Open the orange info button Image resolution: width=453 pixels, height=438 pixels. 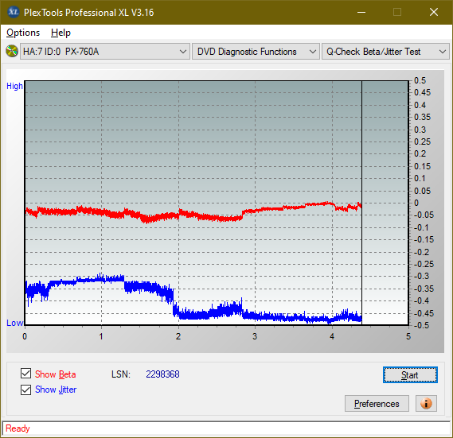tap(426, 403)
